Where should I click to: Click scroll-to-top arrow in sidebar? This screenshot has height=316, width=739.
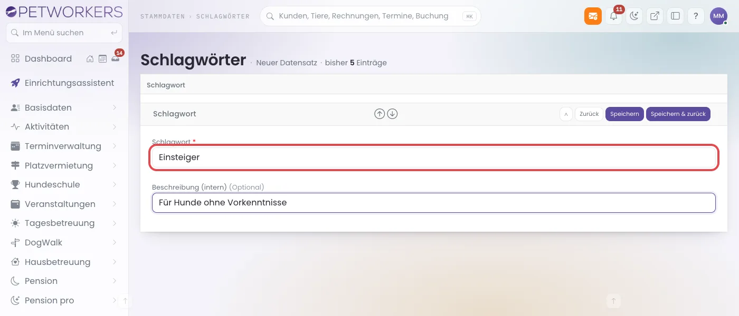125,301
